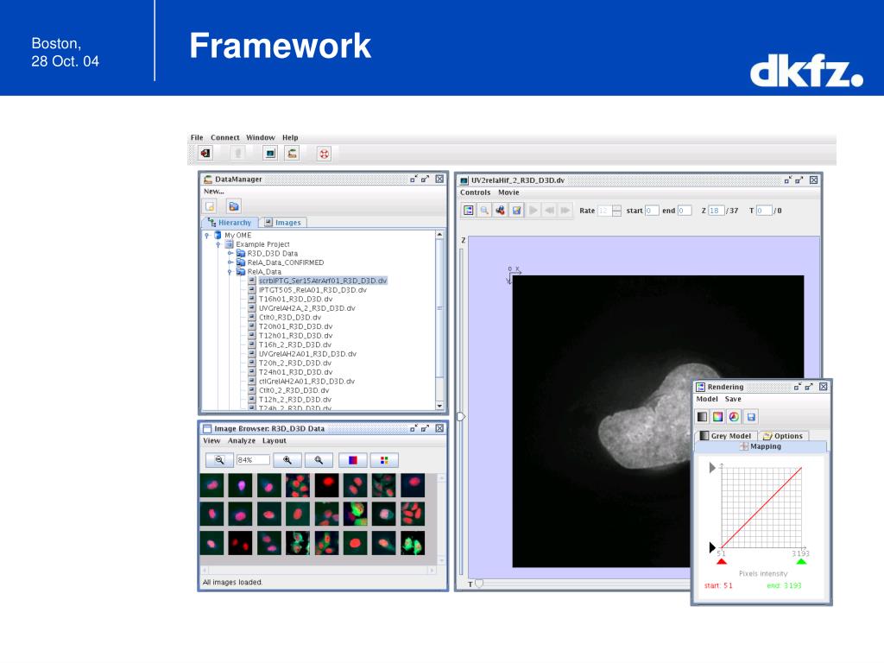Click the zoom out magnifier in Image Browser
The height and width of the screenshot is (663, 884).
(219, 460)
